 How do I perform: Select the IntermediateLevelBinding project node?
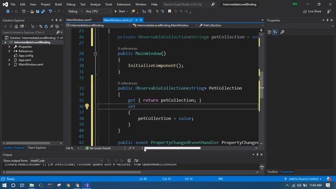click(32, 43)
